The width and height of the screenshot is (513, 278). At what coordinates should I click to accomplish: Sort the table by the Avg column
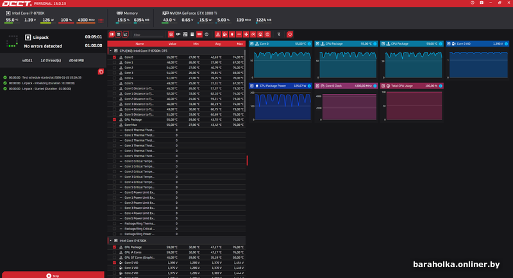(x=219, y=43)
